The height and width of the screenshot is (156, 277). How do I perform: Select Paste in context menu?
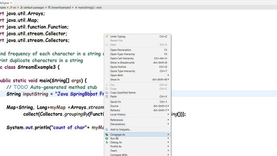(138, 97)
